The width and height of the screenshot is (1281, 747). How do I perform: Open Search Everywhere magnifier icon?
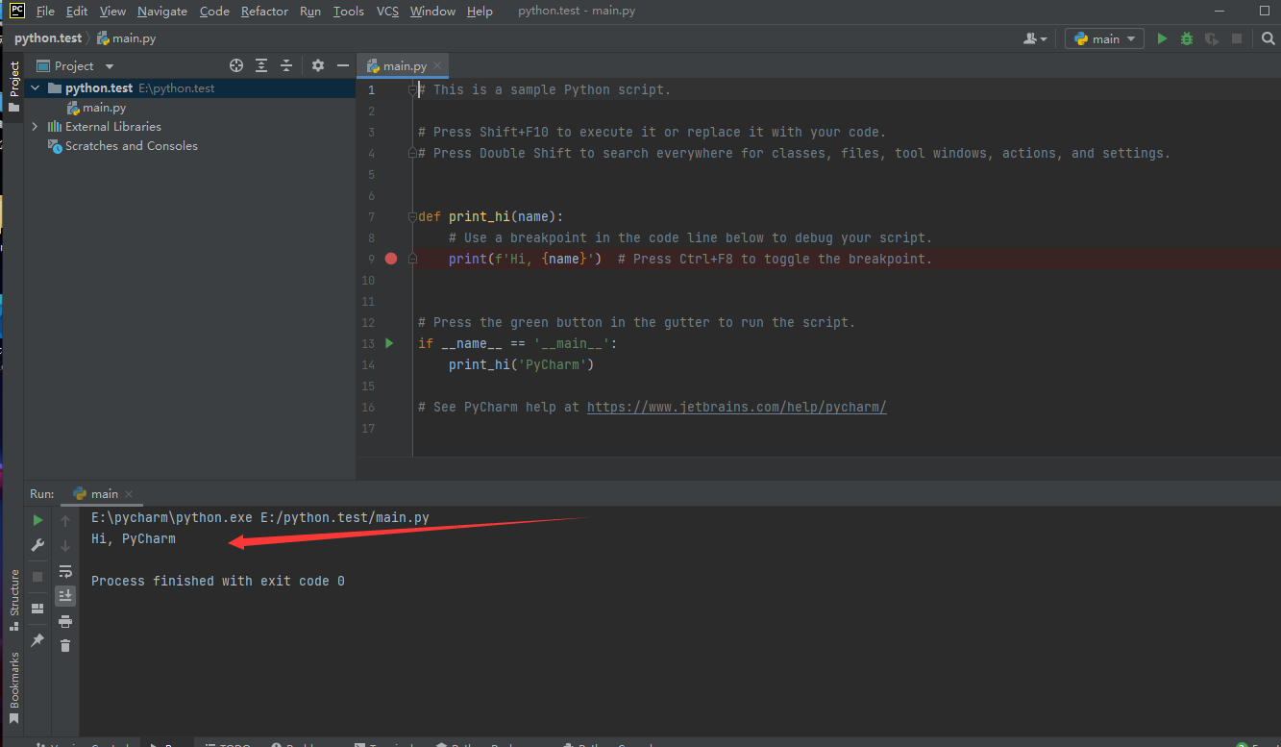(x=1269, y=37)
